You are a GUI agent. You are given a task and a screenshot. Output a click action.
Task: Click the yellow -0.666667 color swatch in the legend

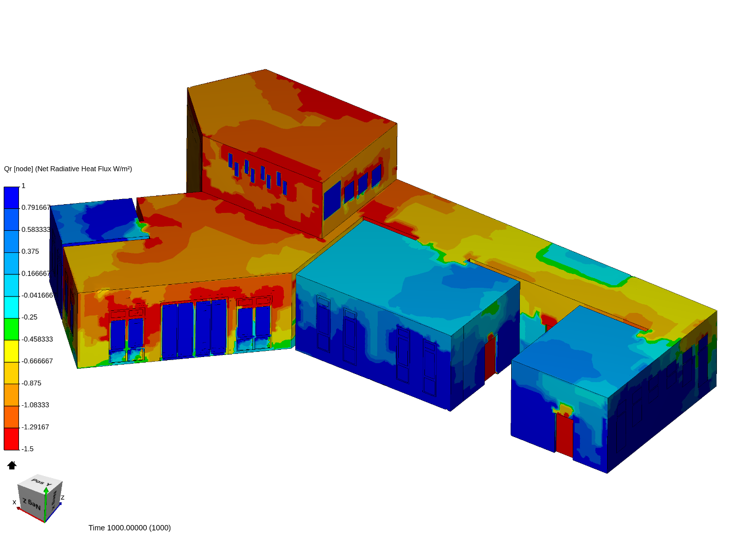point(11,351)
